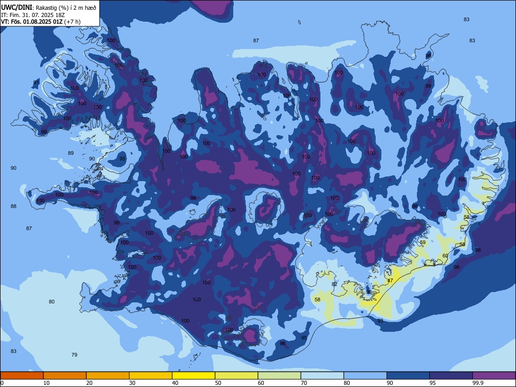This screenshot has width=516, height=387.
Task: Pick the purple above-99.9 legend swatch
Action: click(494, 376)
